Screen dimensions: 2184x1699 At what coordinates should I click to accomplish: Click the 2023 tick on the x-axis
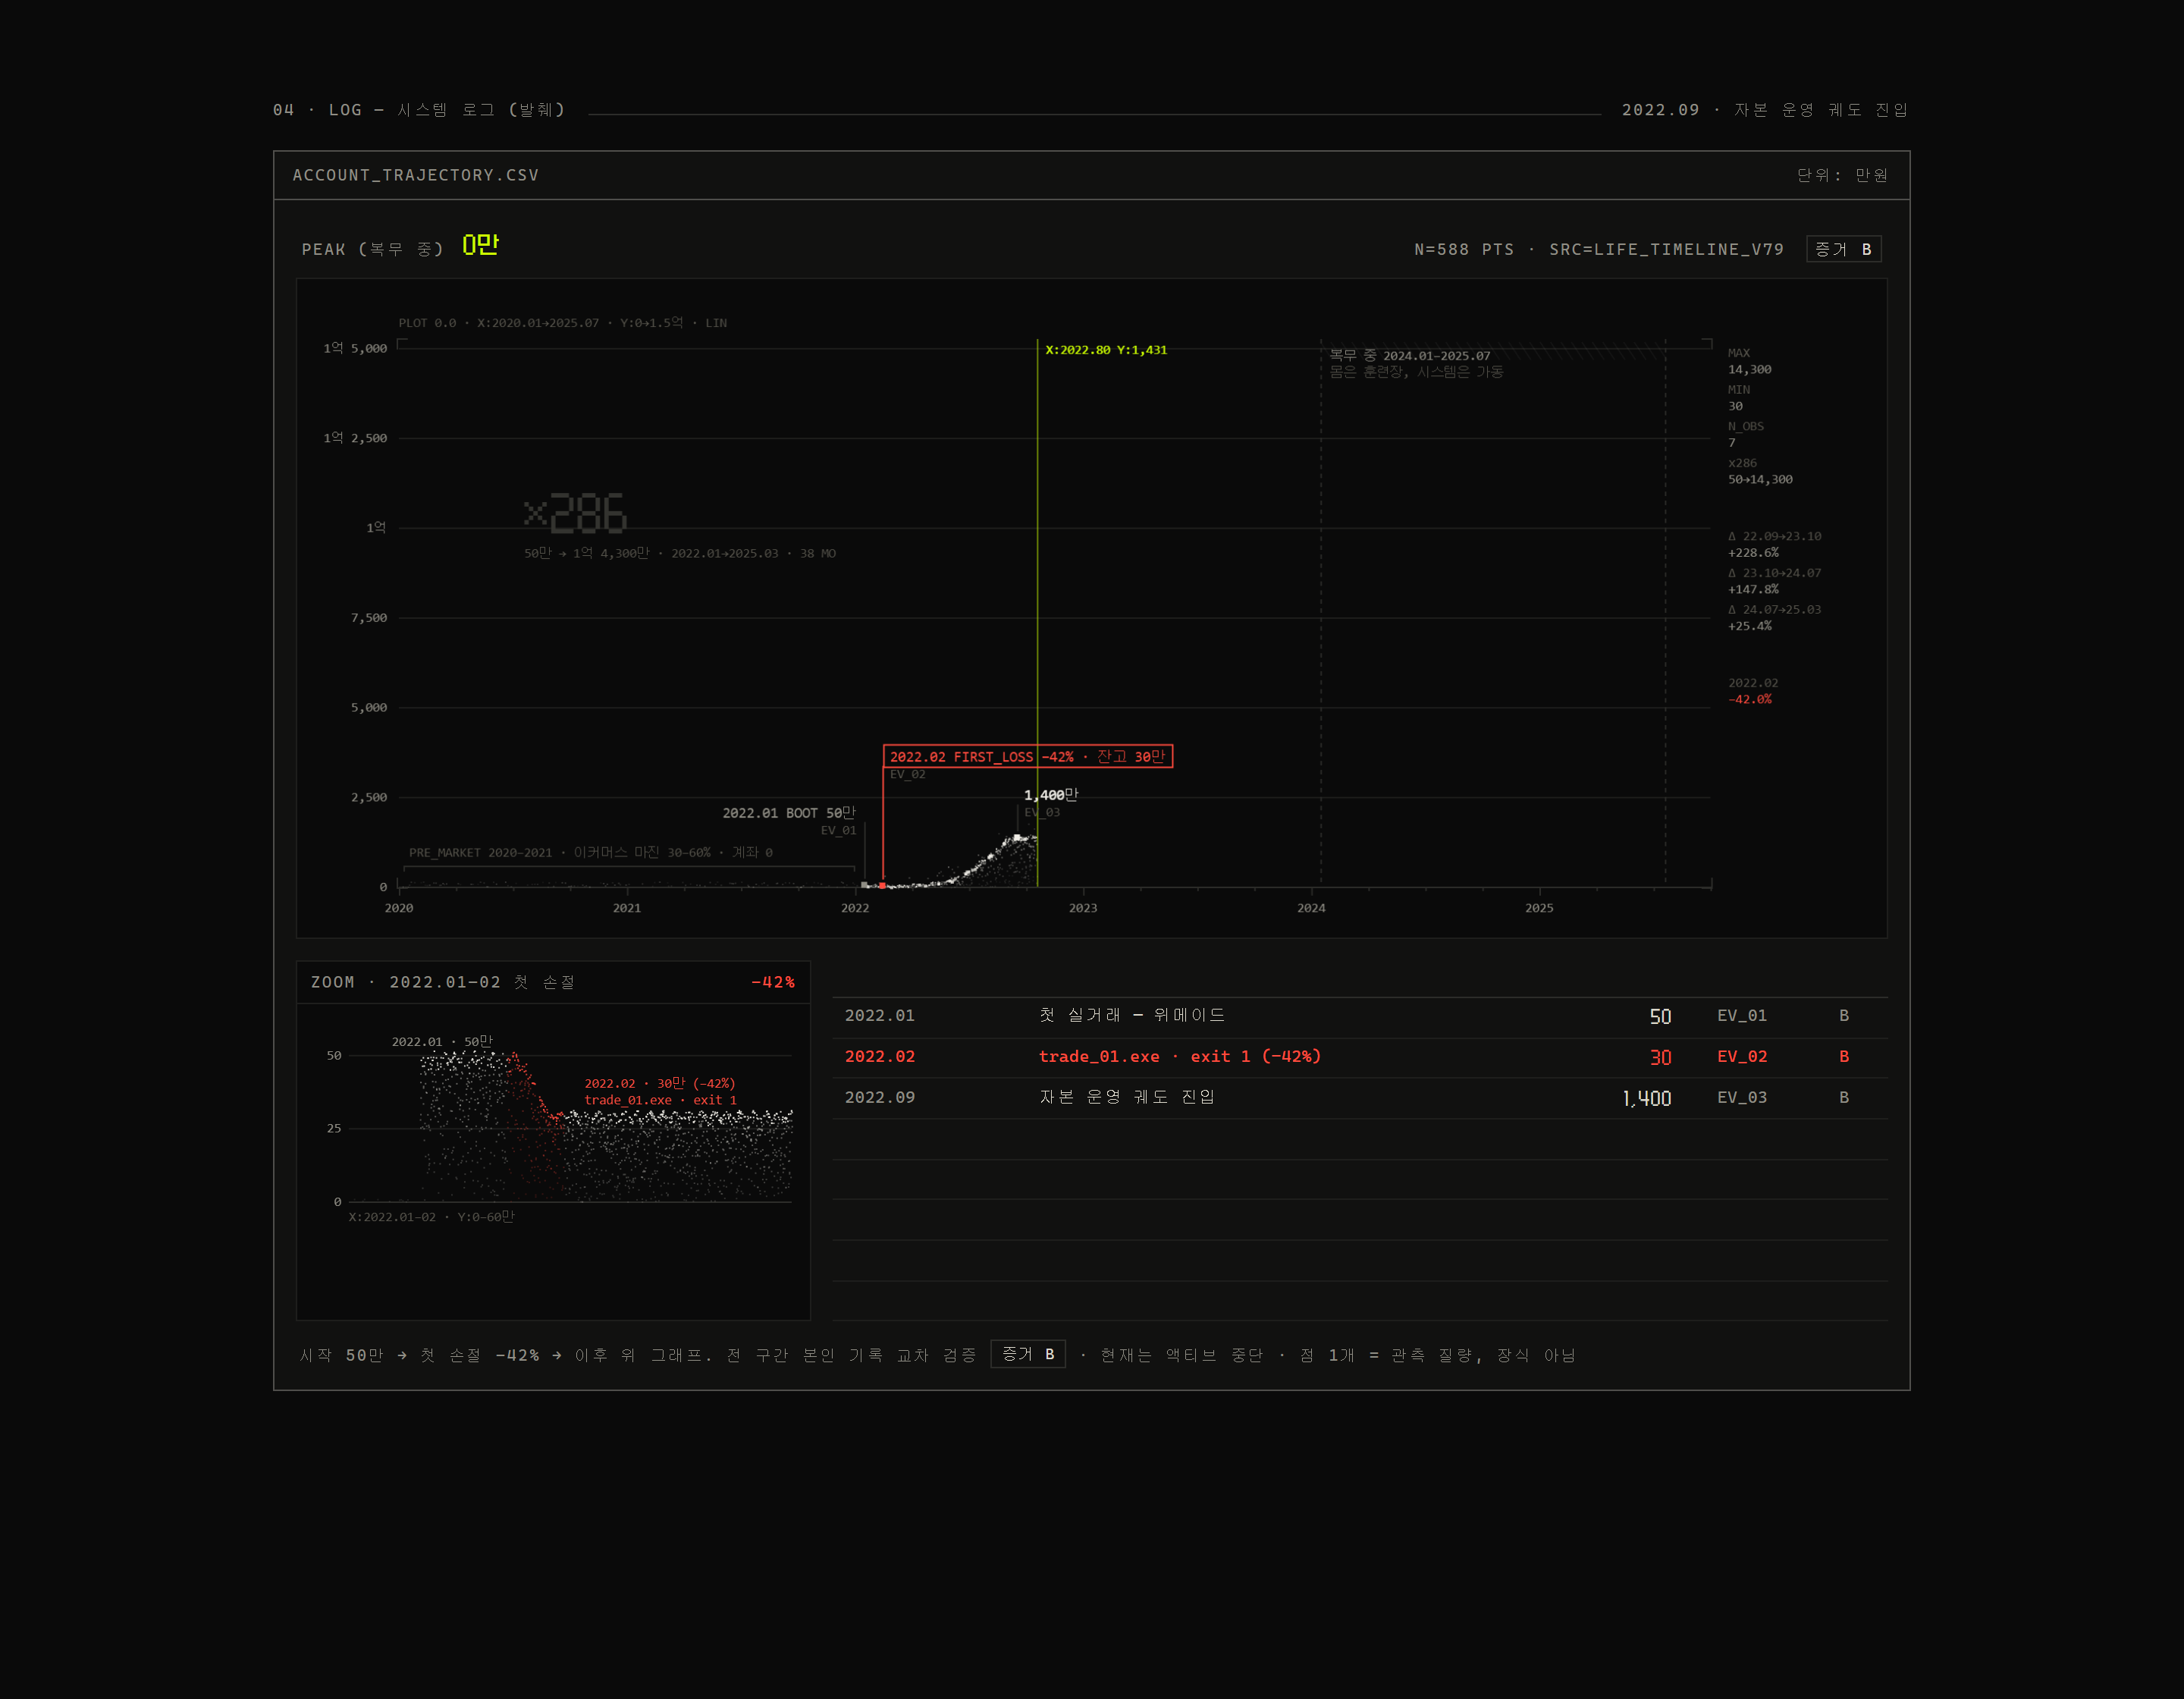1083,908
